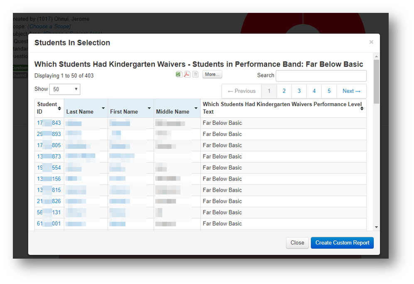This screenshot has height=284, width=414.
Task: Open the More... export options button
Action: pos(212,74)
